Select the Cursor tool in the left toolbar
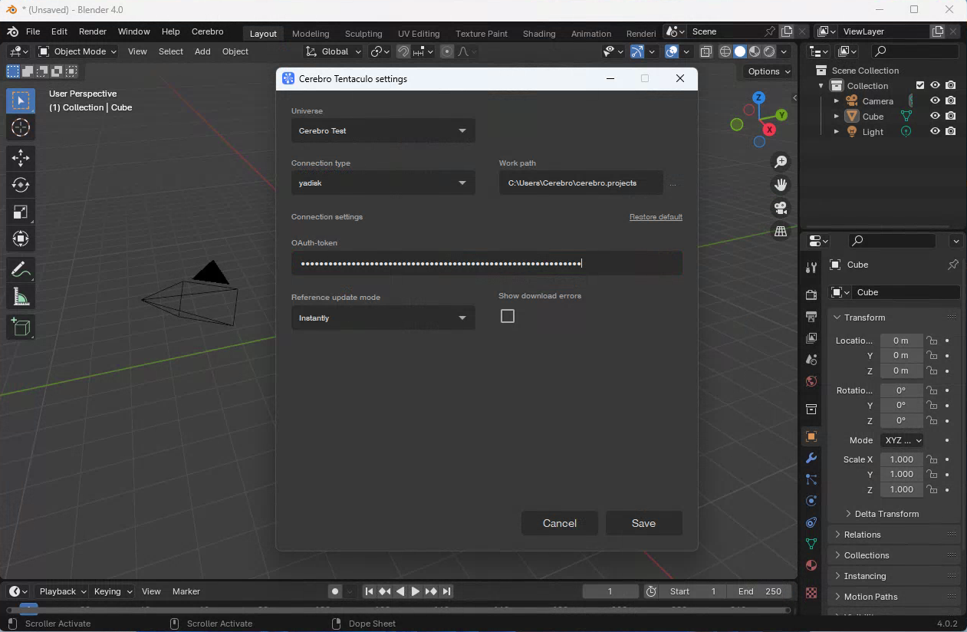The image size is (967, 632). pos(21,127)
